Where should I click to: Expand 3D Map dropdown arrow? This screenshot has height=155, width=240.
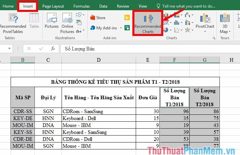point(229,32)
